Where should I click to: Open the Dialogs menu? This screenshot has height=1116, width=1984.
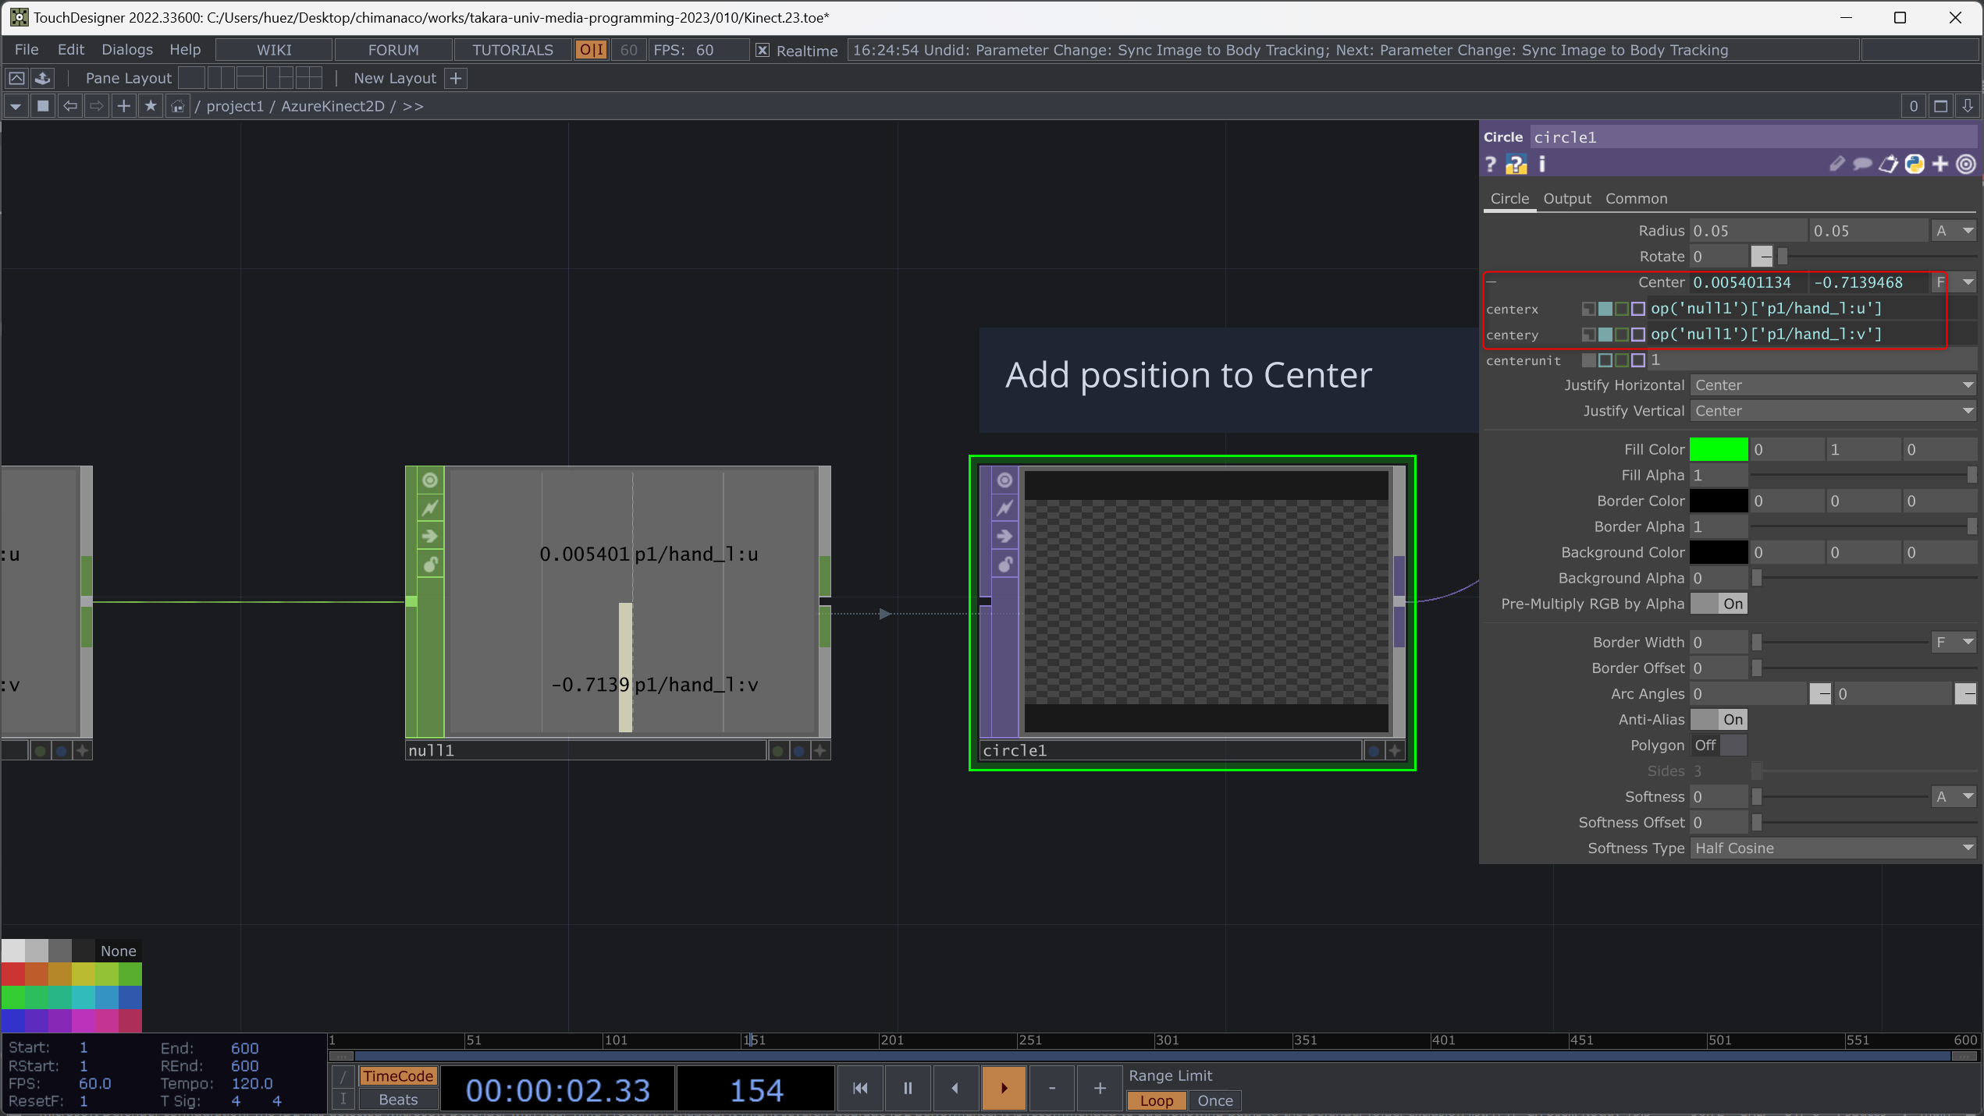tap(127, 50)
